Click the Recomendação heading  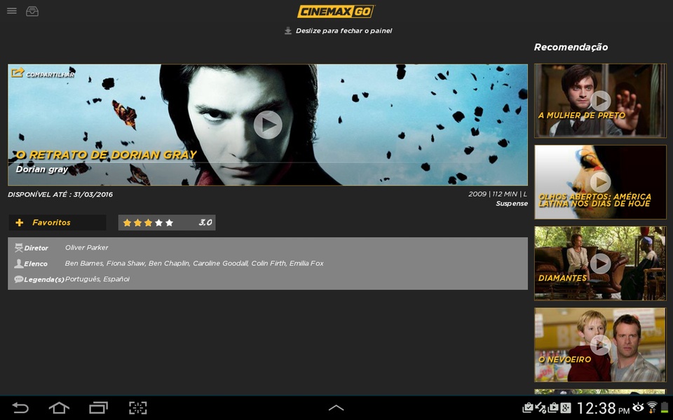571,47
